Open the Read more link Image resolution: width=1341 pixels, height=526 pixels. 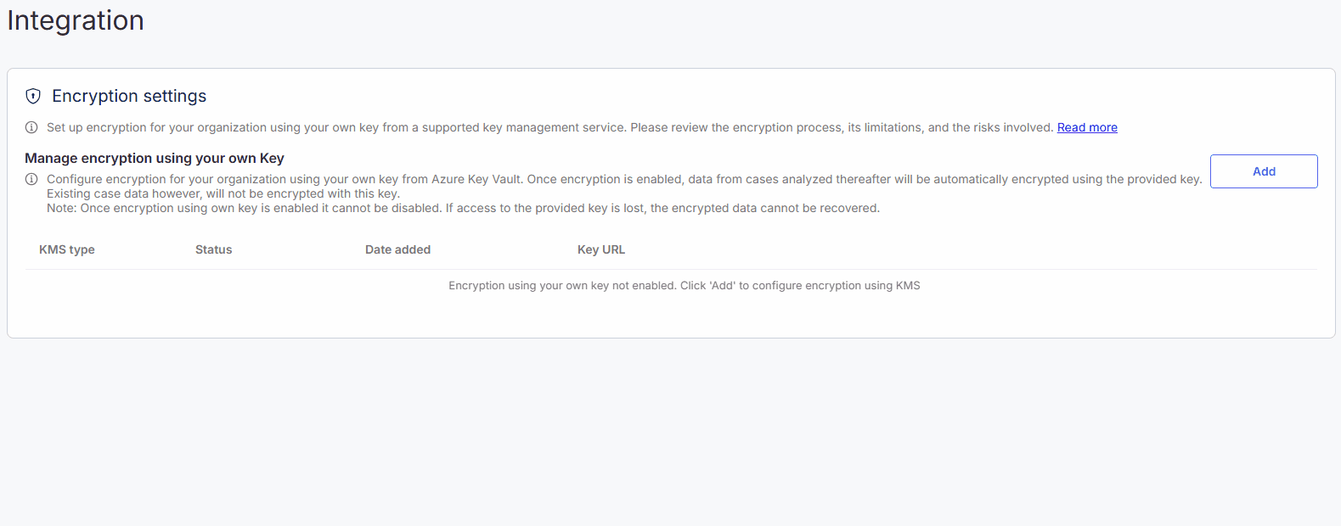[1087, 127]
